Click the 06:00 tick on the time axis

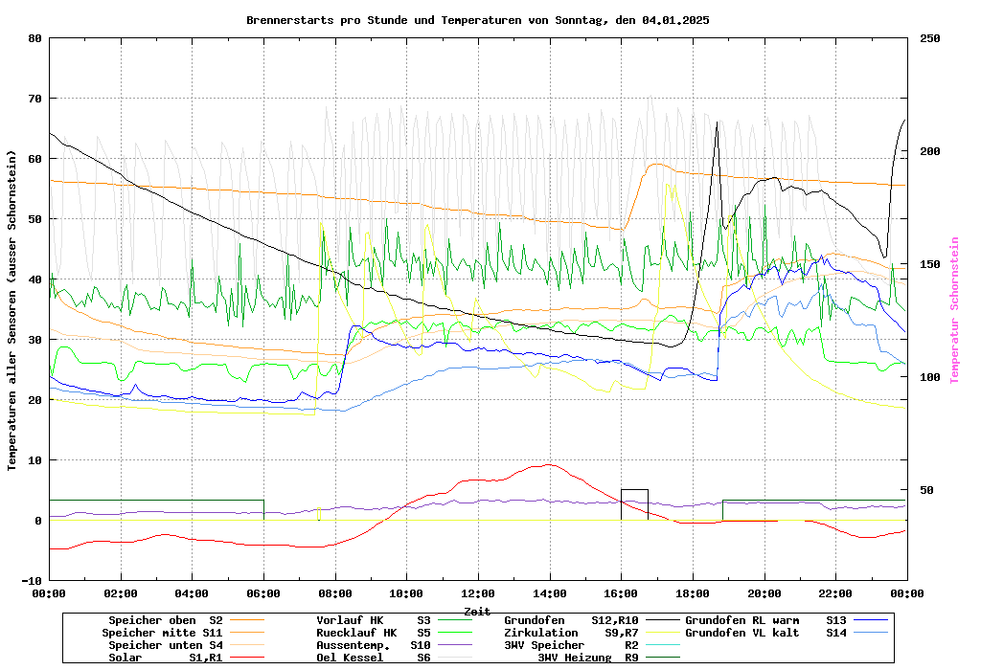(263, 593)
